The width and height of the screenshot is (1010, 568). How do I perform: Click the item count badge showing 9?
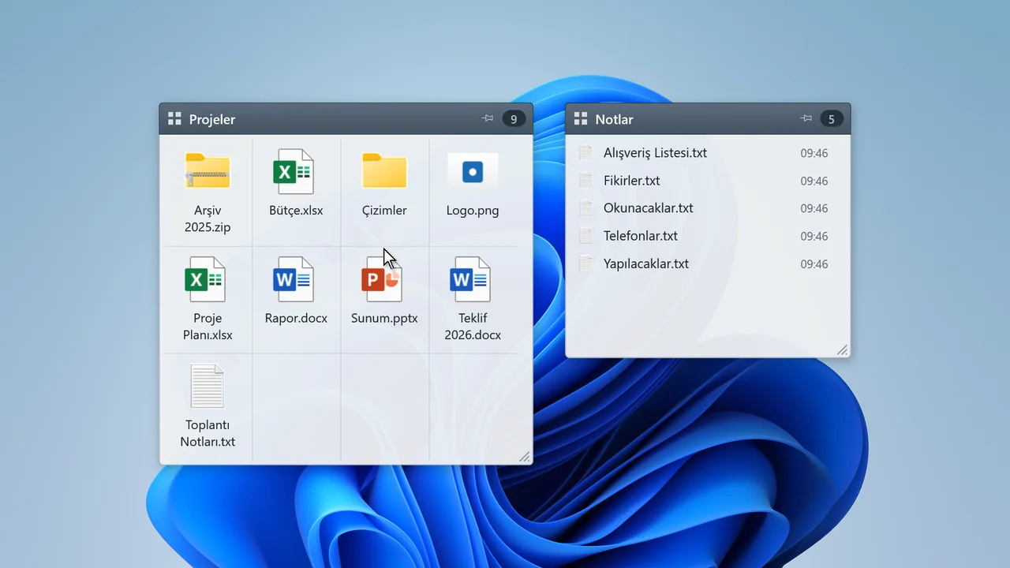514,119
